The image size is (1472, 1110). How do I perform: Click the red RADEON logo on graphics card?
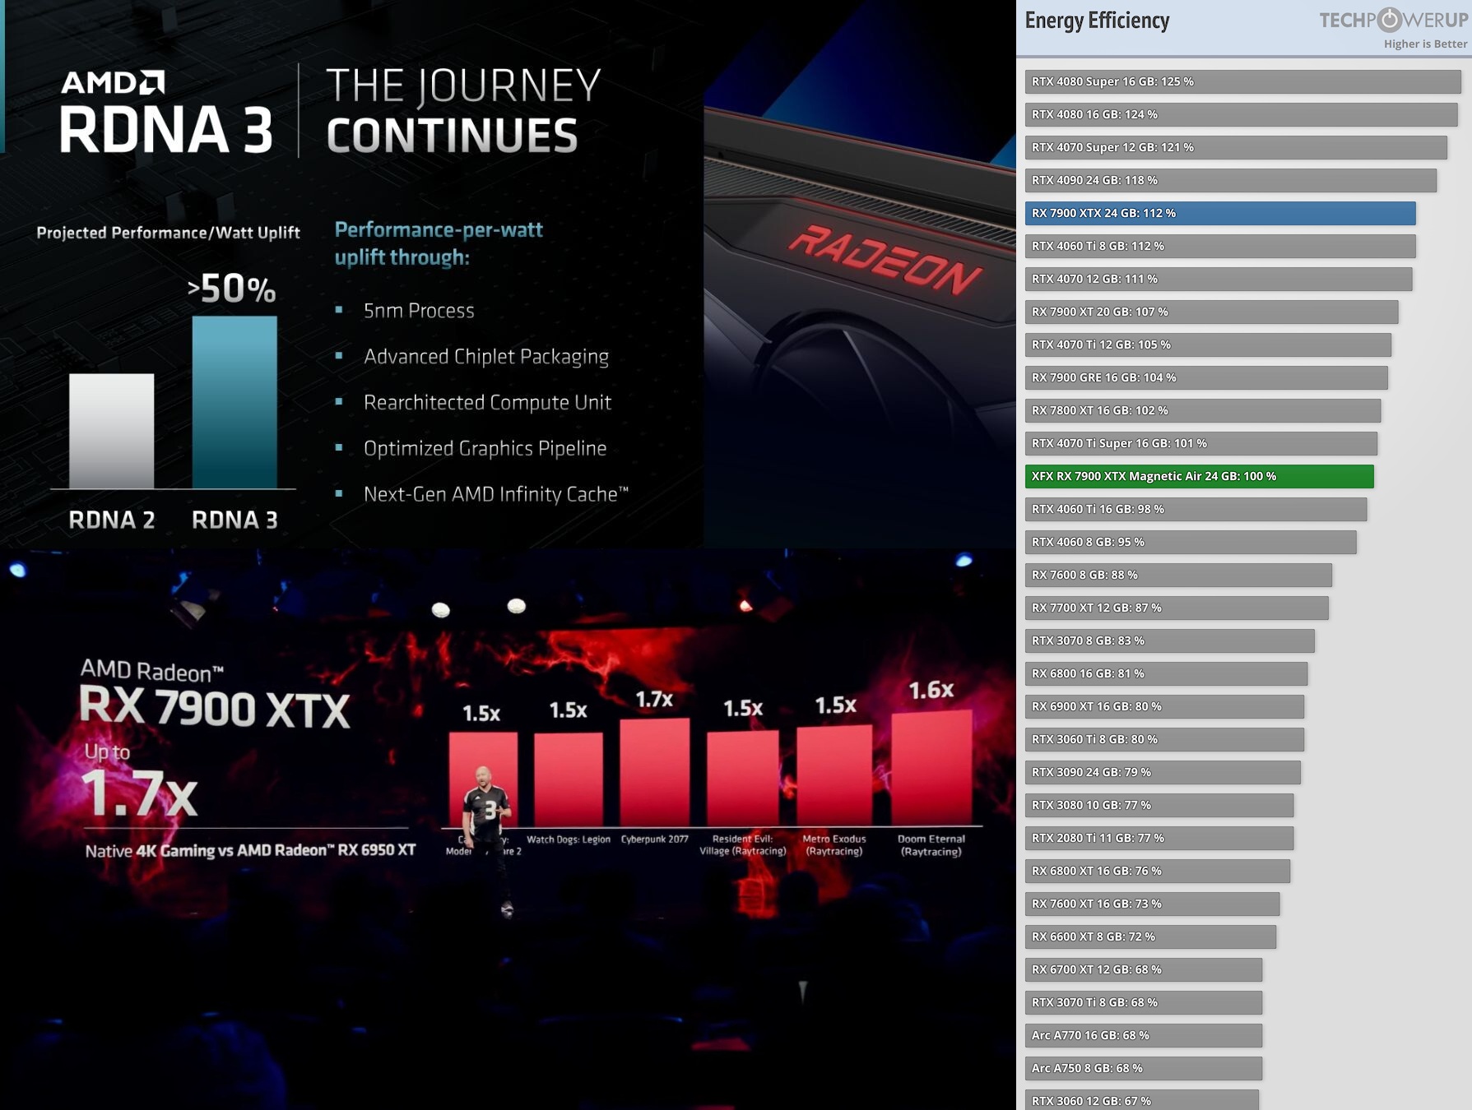tap(885, 259)
